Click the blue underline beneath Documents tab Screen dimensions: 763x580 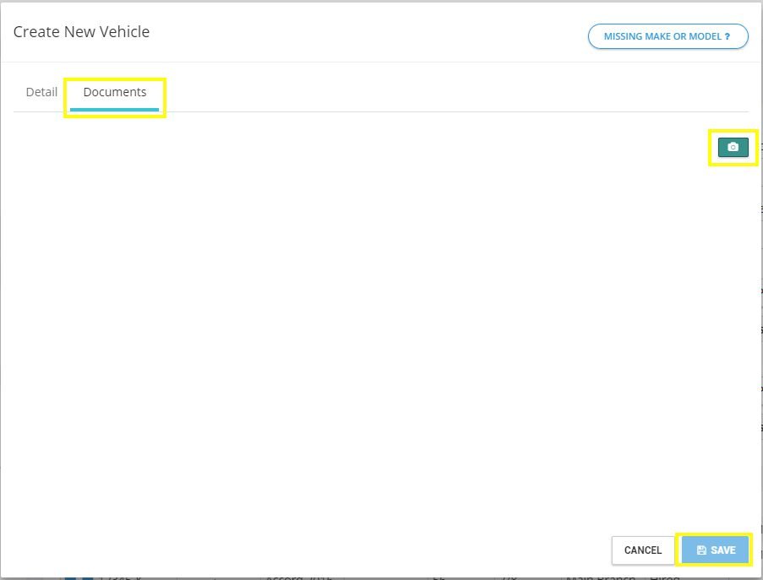[x=114, y=110]
